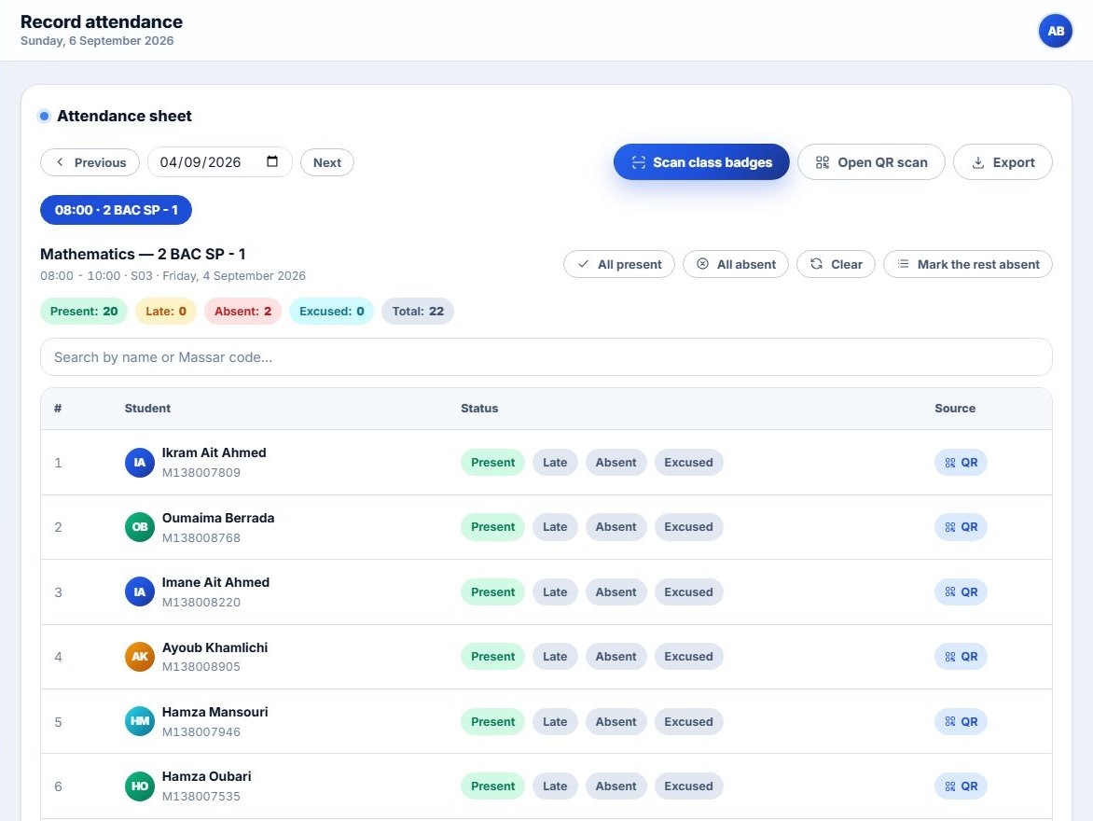Set Hamza Oubari to Absent

(616, 786)
